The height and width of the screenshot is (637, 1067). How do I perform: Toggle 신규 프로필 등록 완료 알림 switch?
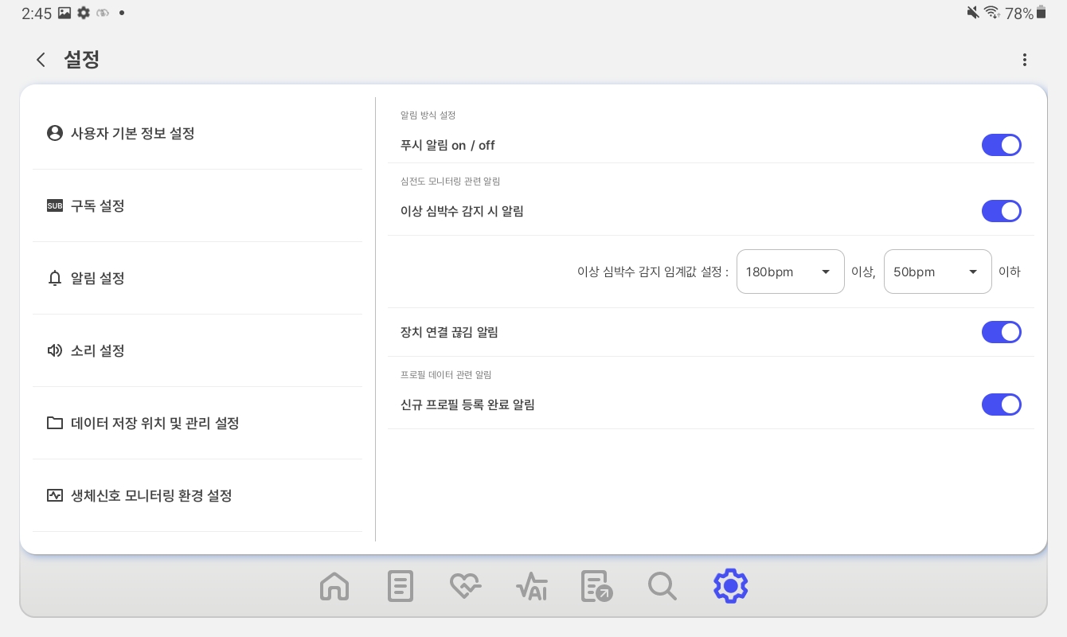1001,404
